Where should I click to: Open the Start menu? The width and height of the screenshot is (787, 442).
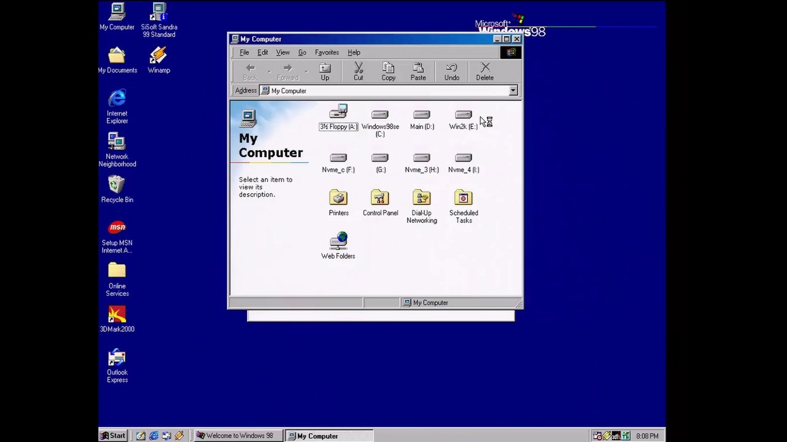point(113,436)
